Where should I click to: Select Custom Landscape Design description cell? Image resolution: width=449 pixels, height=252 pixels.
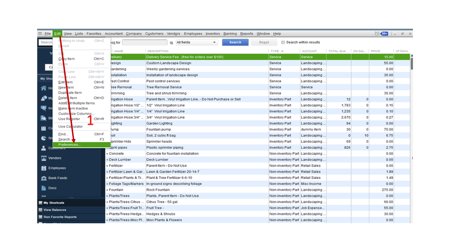[207, 63]
